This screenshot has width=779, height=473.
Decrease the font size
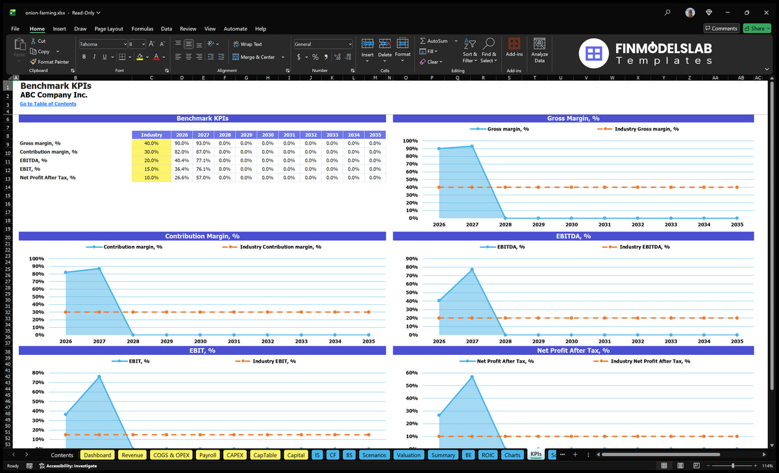(162, 43)
